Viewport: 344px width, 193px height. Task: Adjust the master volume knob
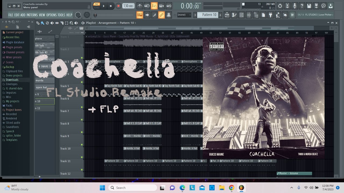[x=78, y=15]
